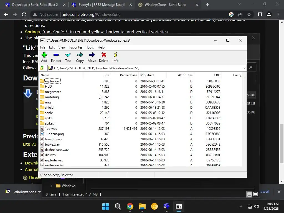Select the 1upitem.png file

(x=54, y=134)
